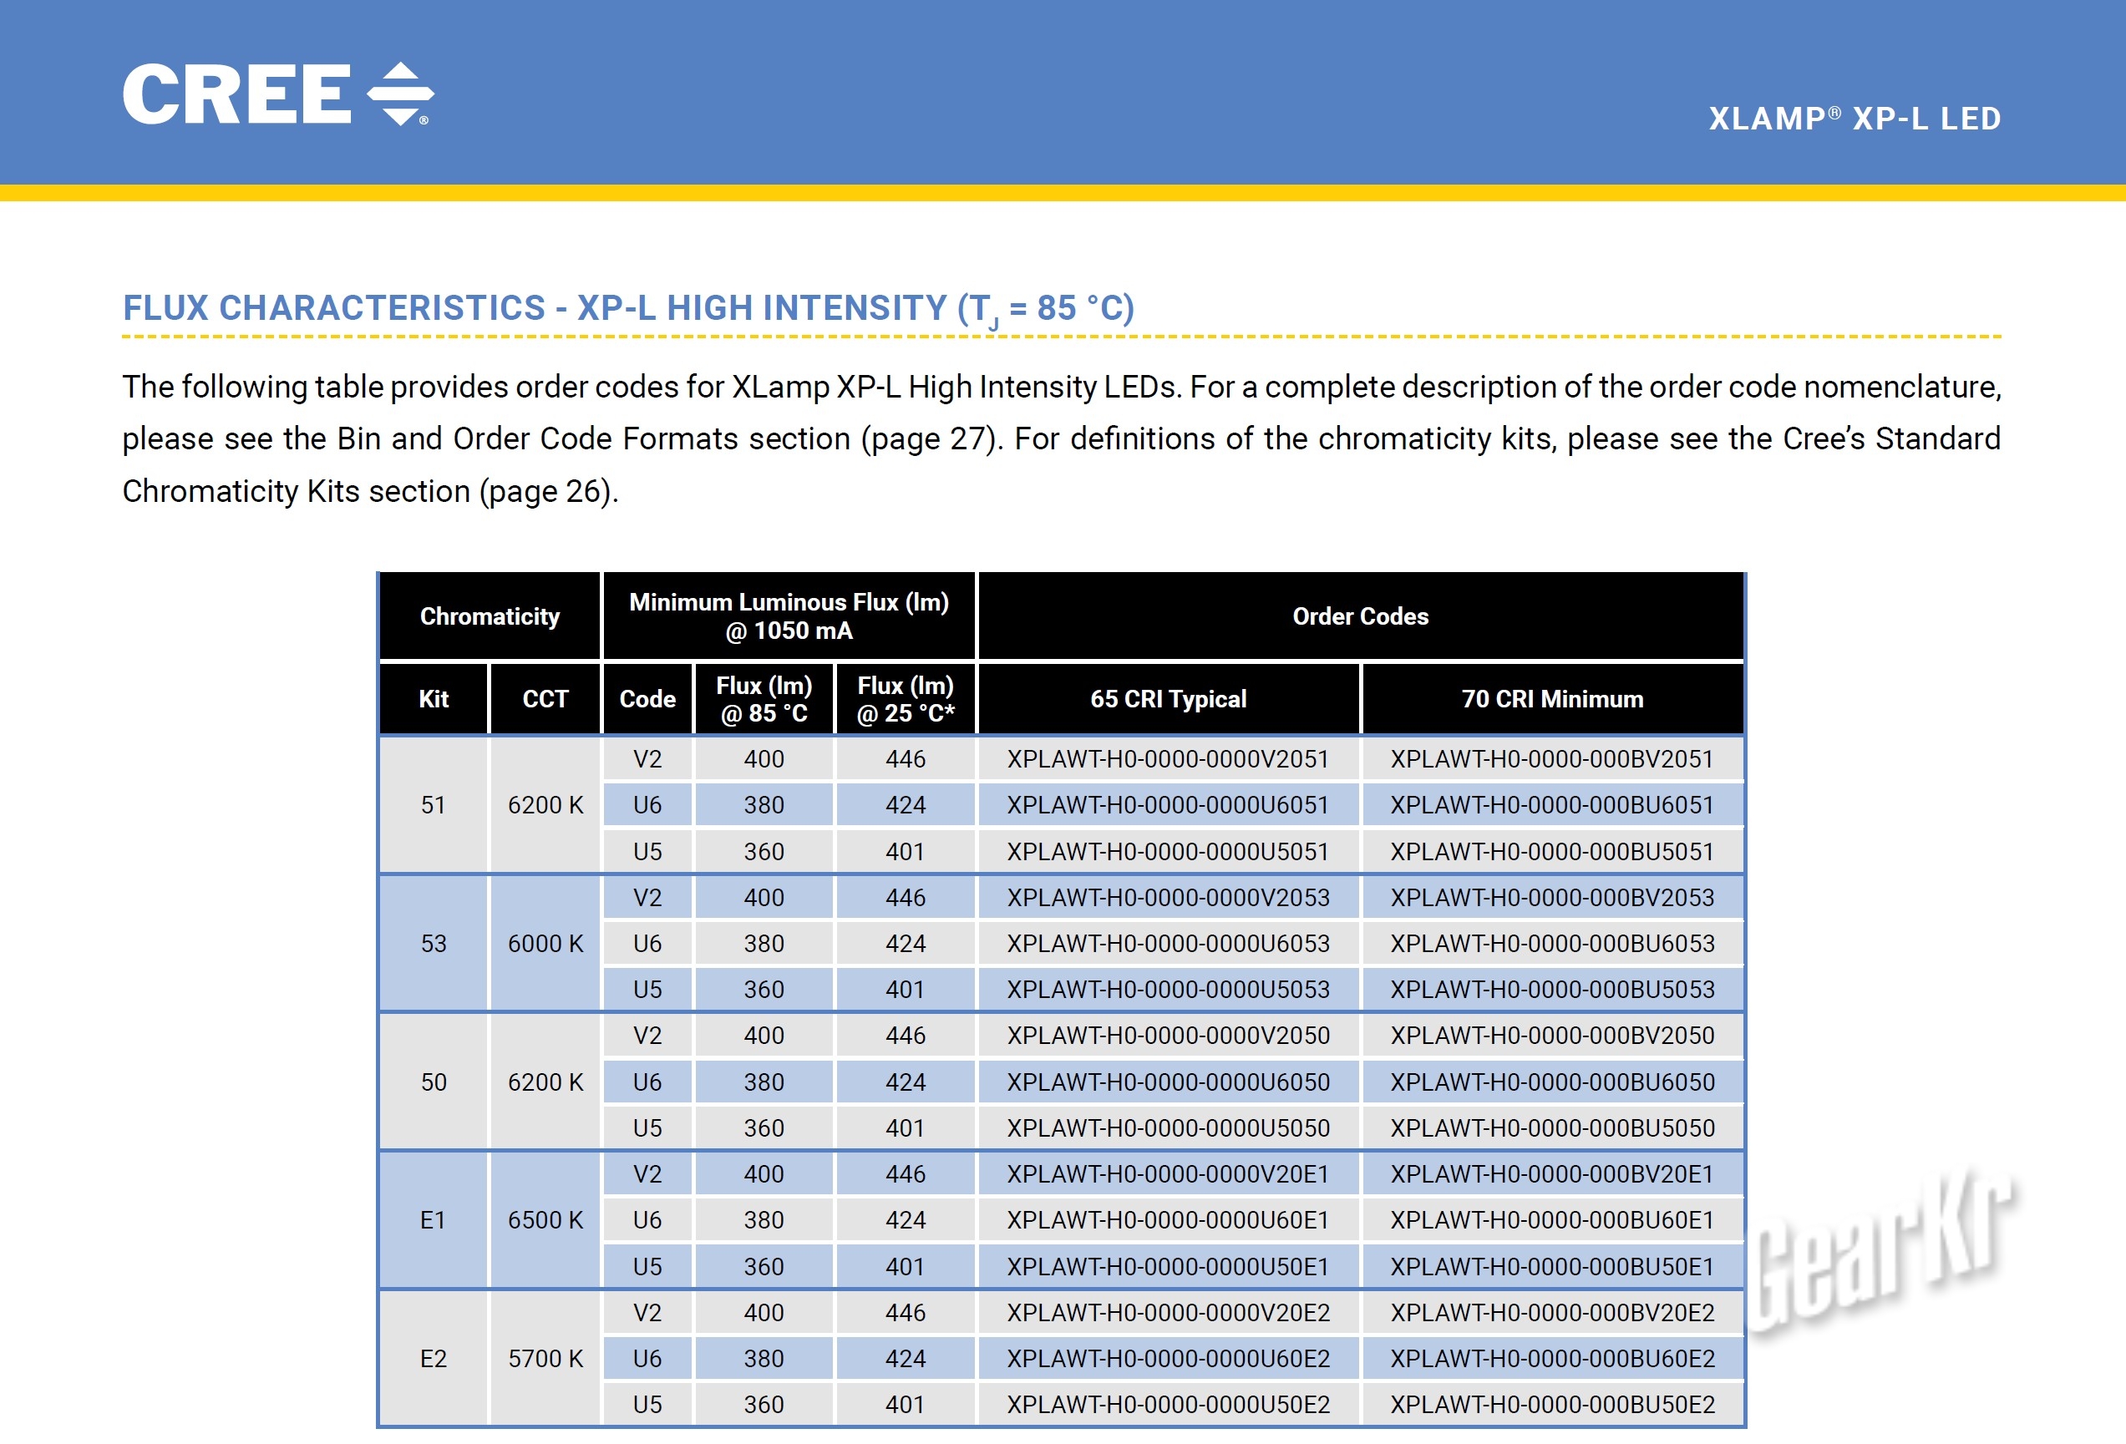Click order code XPLAWT-H0-0000-0000U50E2
This screenshot has height=1444, width=2126.
point(1168,1404)
